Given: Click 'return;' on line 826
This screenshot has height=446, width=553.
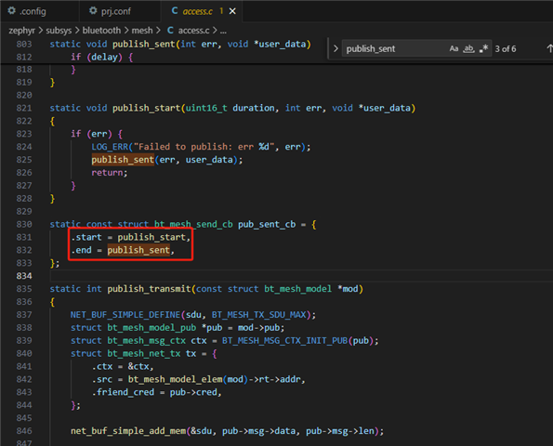Looking at the screenshot, I should (x=110, y=173).
